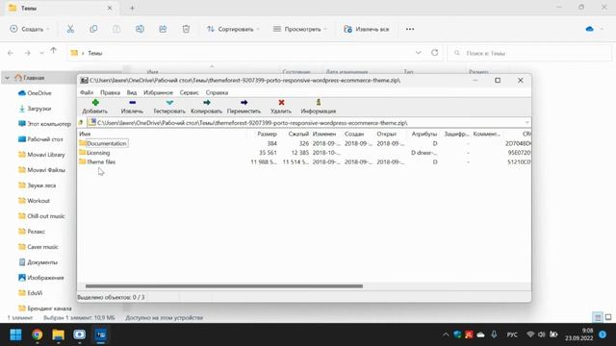Image resolution: width=616 pixels, height=346 pixels.
Task: Click the Добавить (Add) icon in 7-Zip
Action: pyautogui.click(x=95, y=103)
